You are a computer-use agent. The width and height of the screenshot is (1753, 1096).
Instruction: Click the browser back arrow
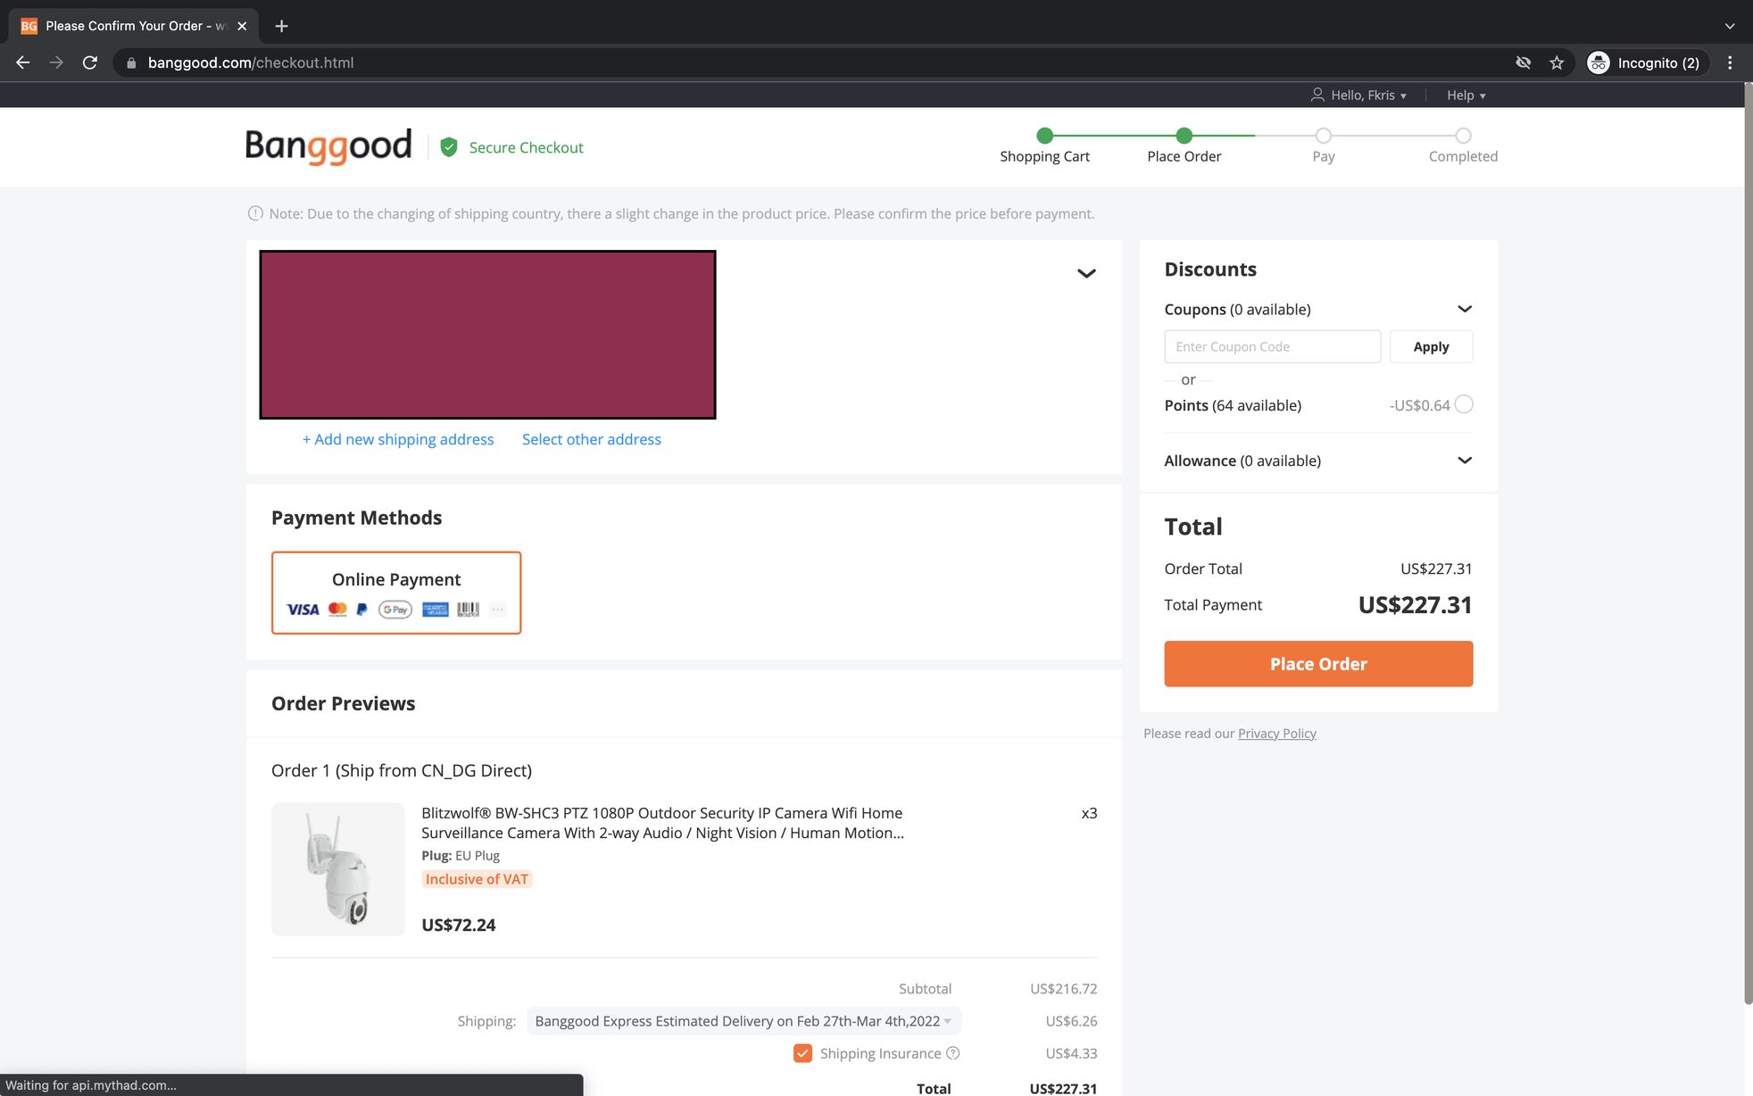pyautogui.click(x=23, y=62)
